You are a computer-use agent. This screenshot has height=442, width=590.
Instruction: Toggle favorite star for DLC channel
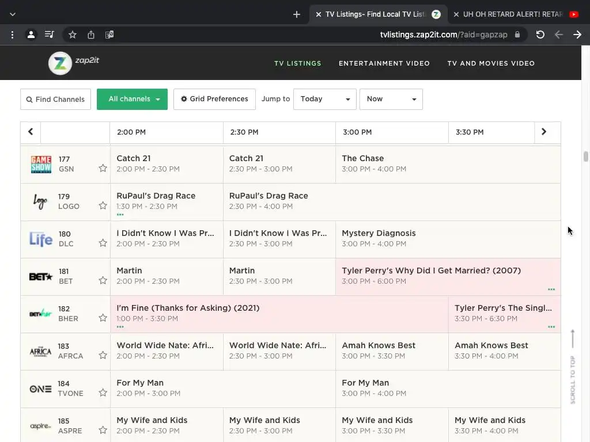tap(103, 243)
